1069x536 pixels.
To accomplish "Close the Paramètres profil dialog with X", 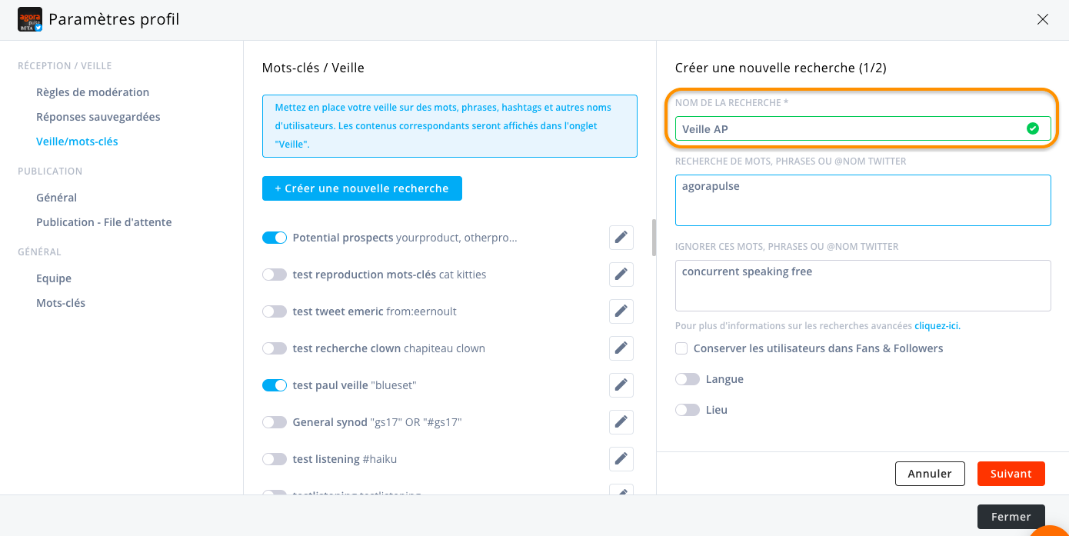I will [x=1043, y=20].
